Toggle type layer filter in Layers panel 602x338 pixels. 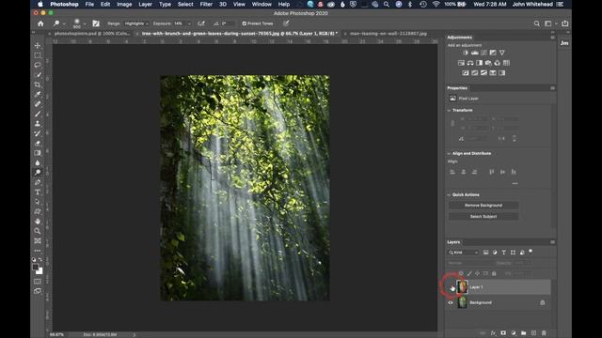click(x=504, y=253)
